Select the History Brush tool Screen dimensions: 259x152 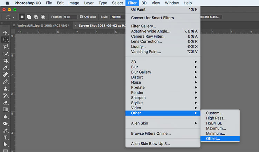5,95
